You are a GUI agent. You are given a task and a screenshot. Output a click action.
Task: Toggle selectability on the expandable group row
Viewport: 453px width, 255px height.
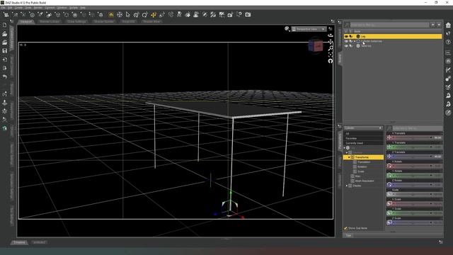351,41
